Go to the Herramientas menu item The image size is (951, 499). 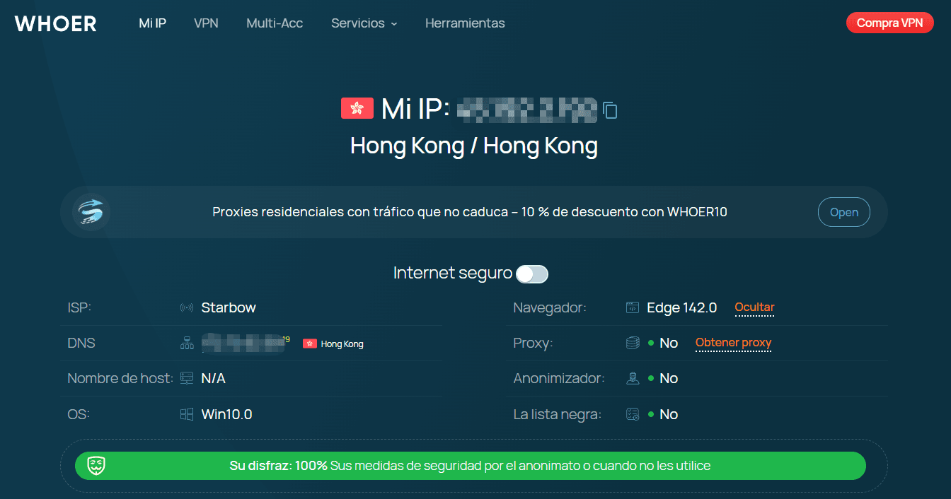[x=465, y=23]
